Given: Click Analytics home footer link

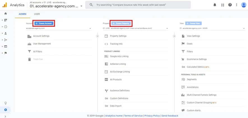Looking at the screenshot, I should [x=114, y=116].
